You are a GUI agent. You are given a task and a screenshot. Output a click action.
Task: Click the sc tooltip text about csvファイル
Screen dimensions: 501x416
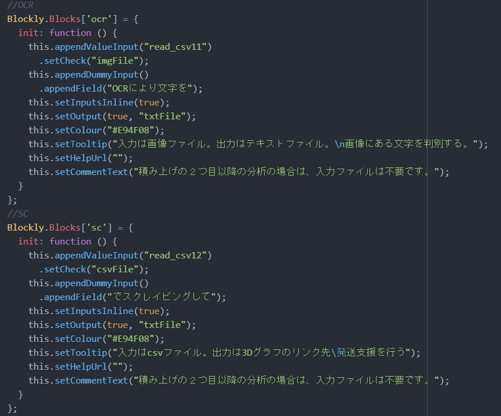pyautogui.click(x=232, y=353)
